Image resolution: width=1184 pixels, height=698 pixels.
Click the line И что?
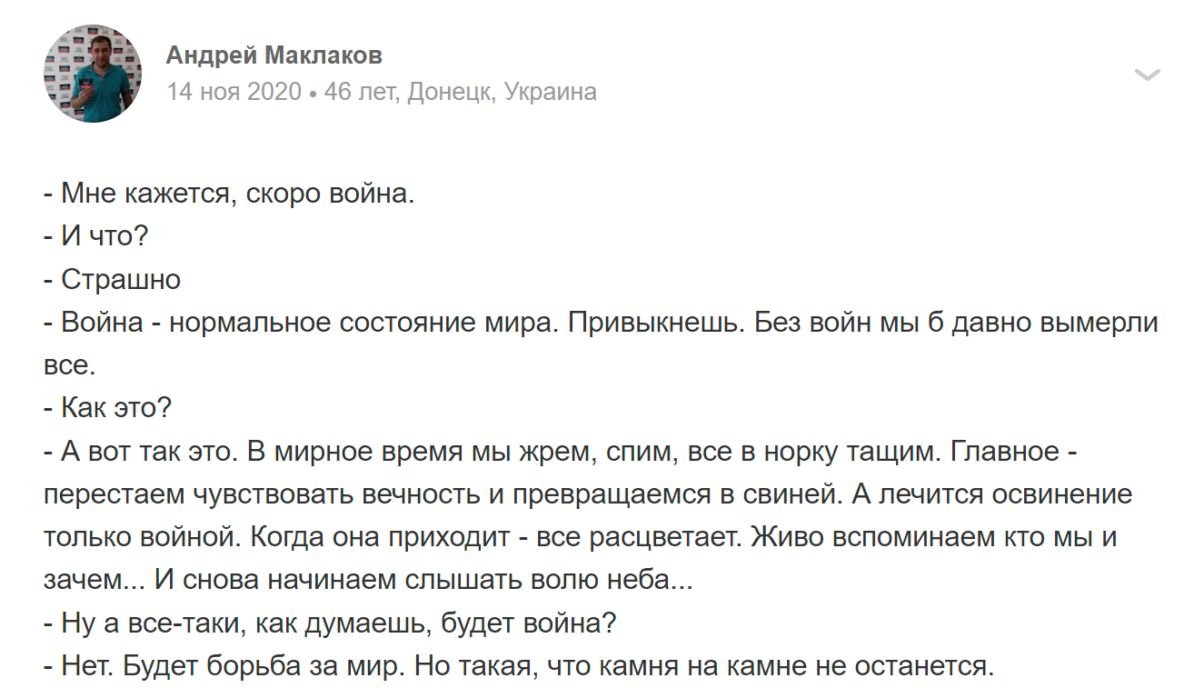point(95,236)
